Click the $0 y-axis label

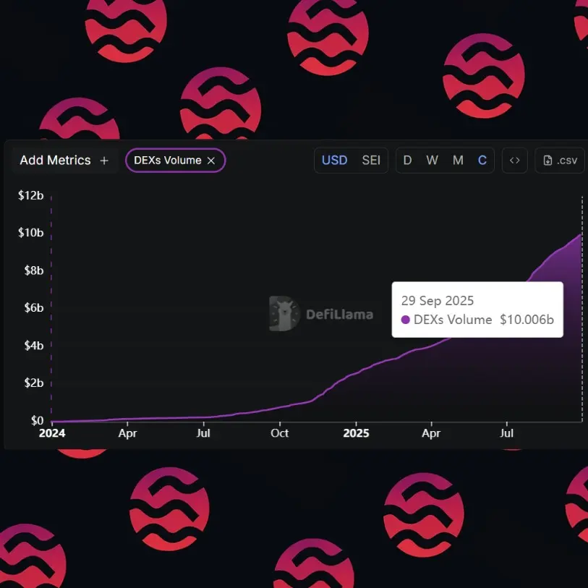coord(37,420)
